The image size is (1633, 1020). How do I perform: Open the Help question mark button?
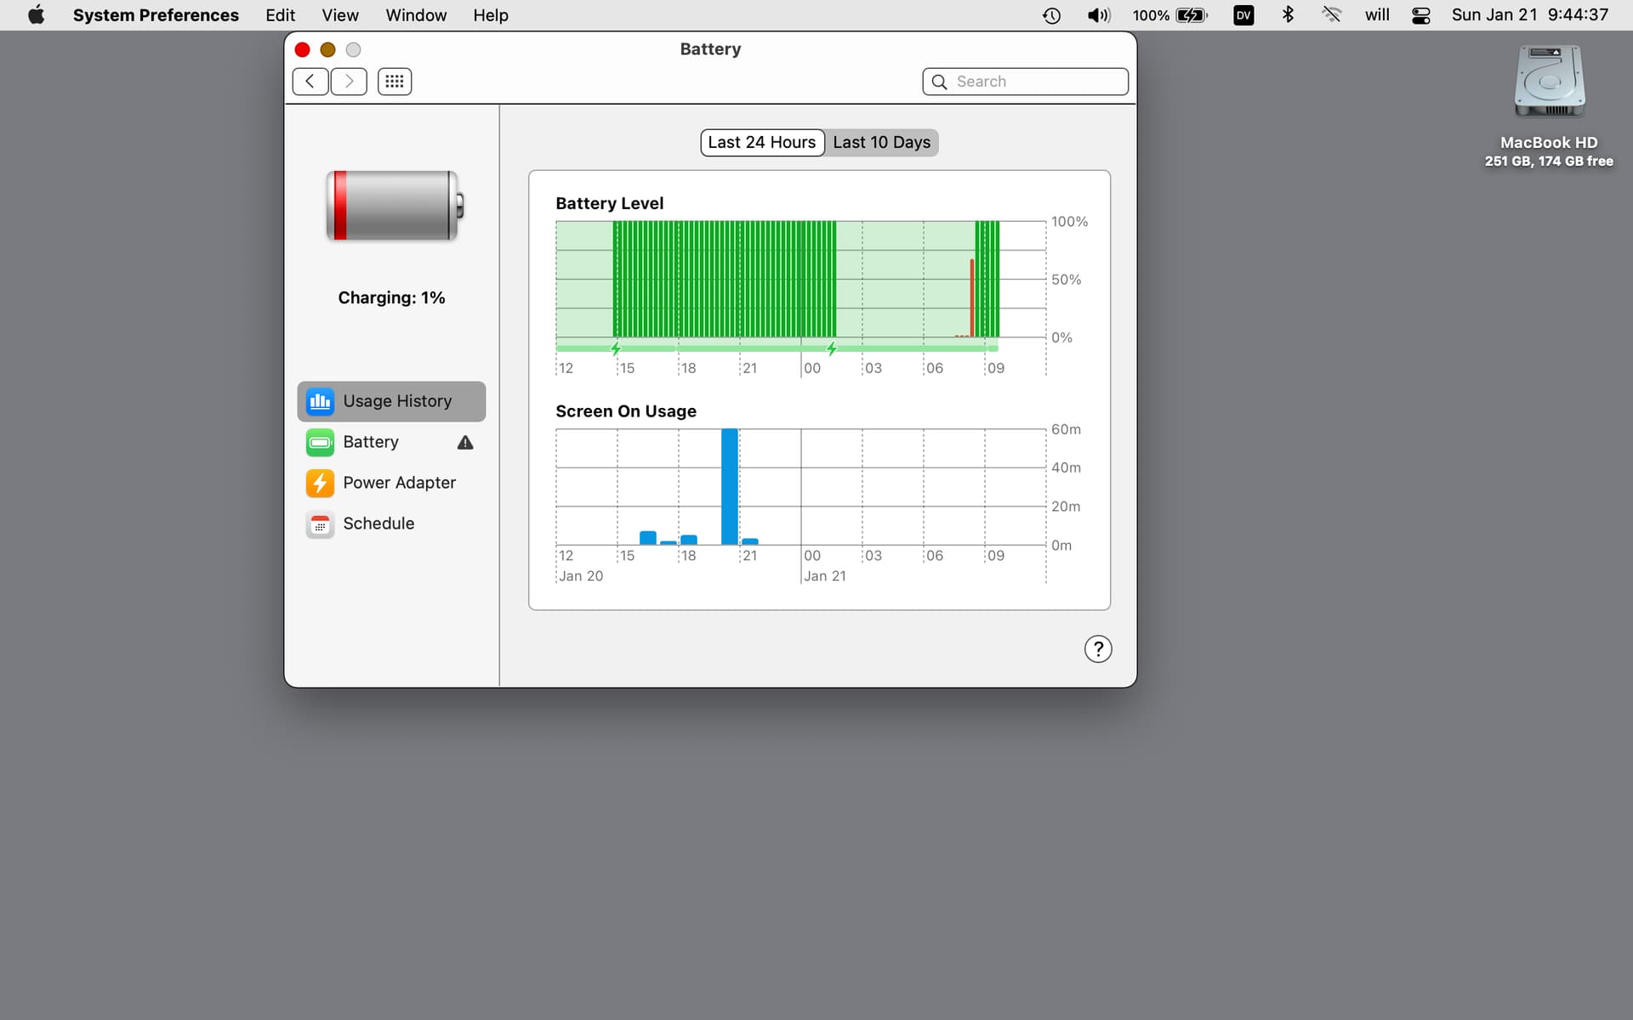pos(1097,649)
